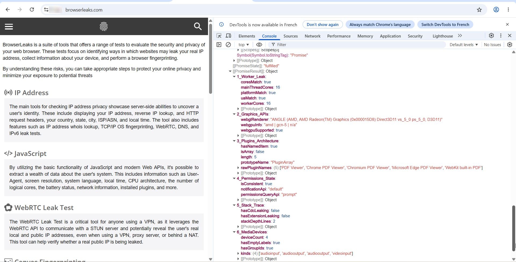Click Don't show again button
The width and height of the screenshot is (516, 262).
(322, 24)
